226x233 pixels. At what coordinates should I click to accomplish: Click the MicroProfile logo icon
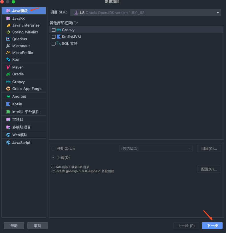tap(8, 53)
